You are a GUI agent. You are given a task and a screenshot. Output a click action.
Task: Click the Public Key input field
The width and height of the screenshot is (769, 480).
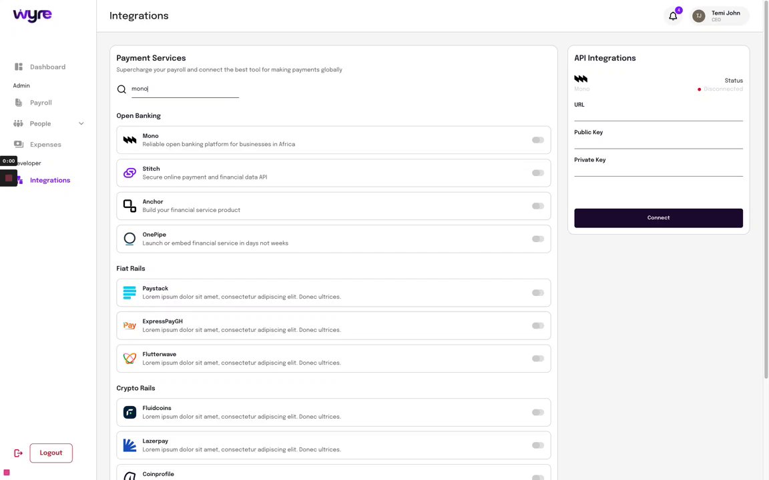tap(658, 143)
